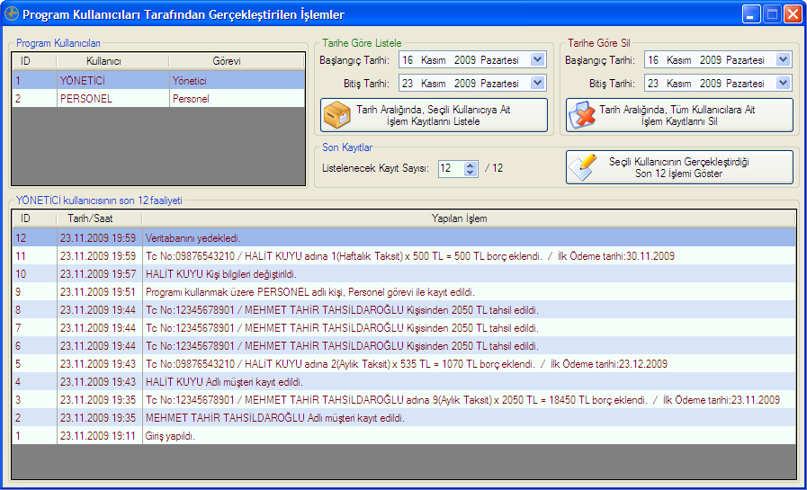
Task: Select the YÖNETİCİ user row
Action: [158, 81]
